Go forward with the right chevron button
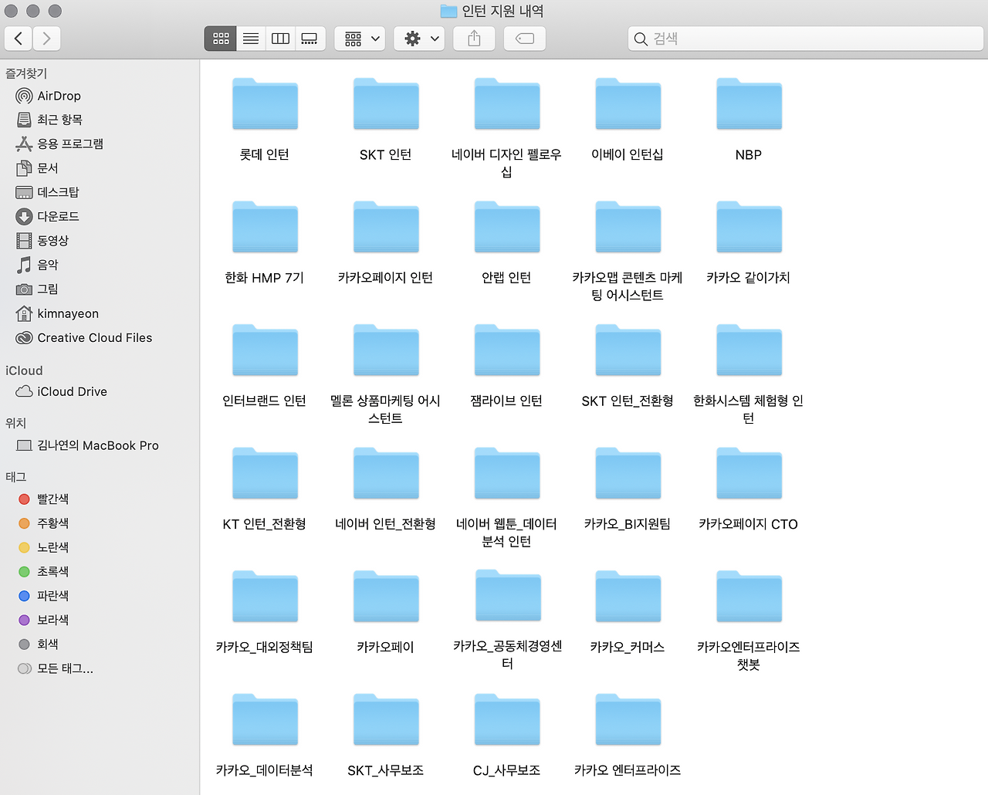Image resolution: width=988 pixels, height=795 pixels. coord(46,39)
